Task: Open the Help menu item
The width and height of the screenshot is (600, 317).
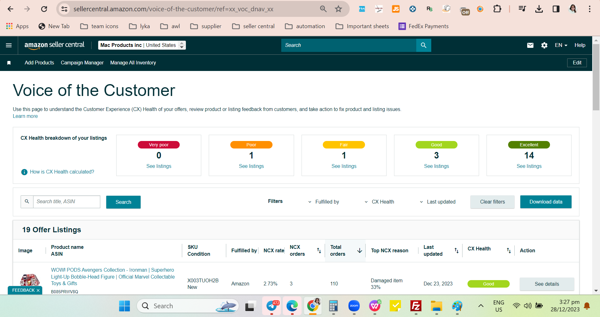Action: (580, 45)
